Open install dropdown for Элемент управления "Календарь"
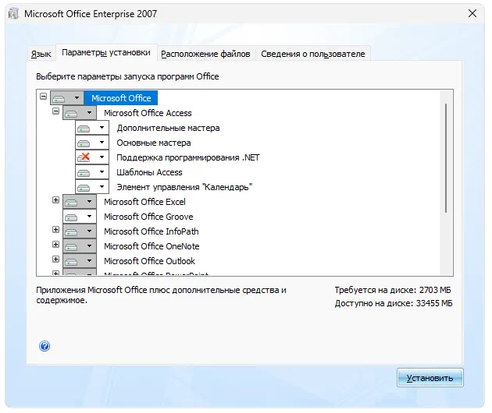The image size is (492, 413). click(x=92, y=187)
